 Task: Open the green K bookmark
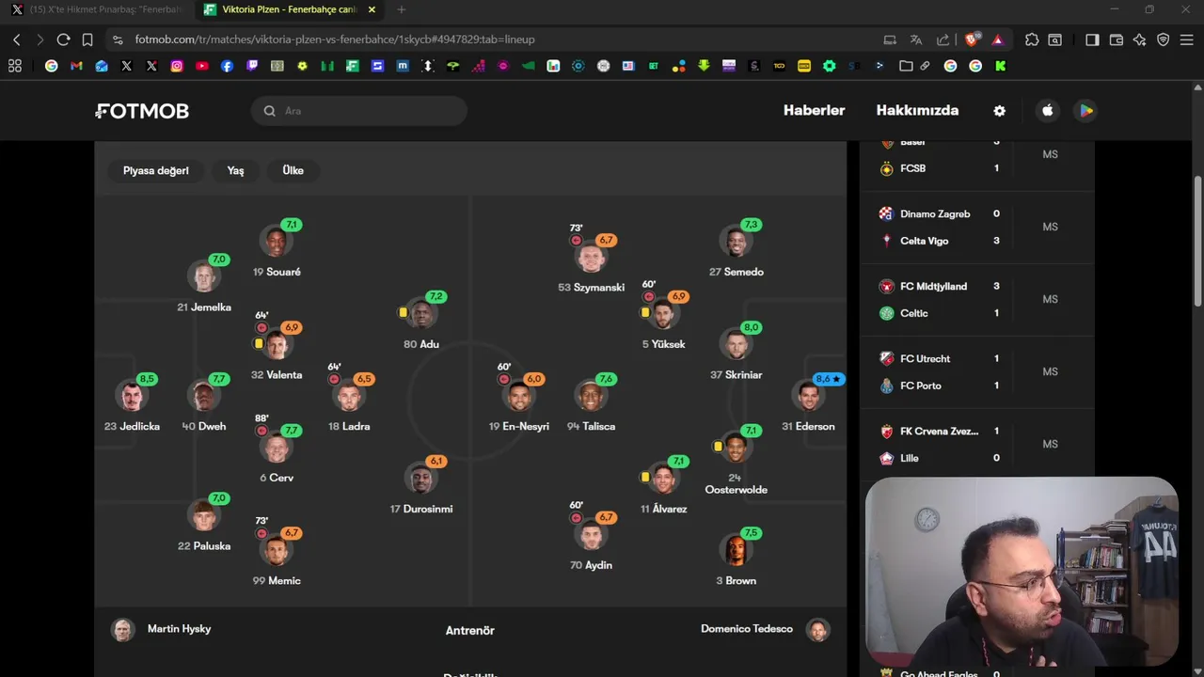point(1000,66)
